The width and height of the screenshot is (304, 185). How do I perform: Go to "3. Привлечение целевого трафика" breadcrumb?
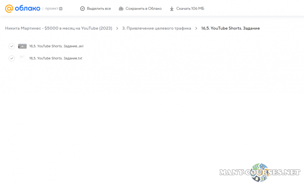coord(157,28)
